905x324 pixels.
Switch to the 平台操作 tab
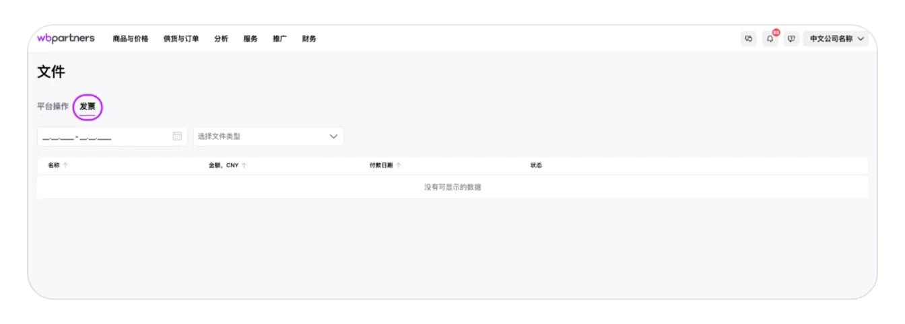pyautogui.click(x=53, y=106)
